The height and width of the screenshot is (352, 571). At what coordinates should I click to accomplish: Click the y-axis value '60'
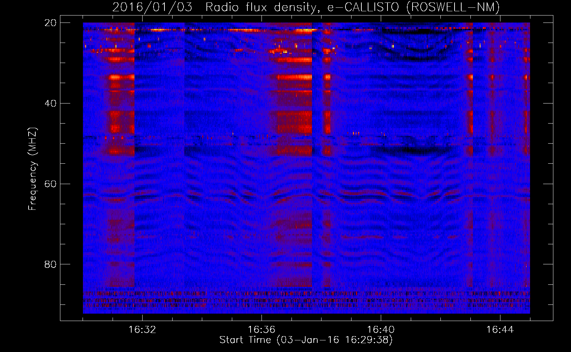point(50,184)
